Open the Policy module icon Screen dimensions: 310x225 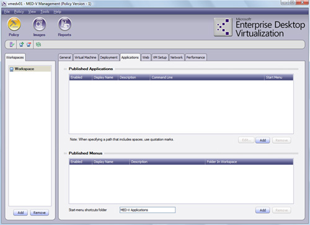point(14,24)
